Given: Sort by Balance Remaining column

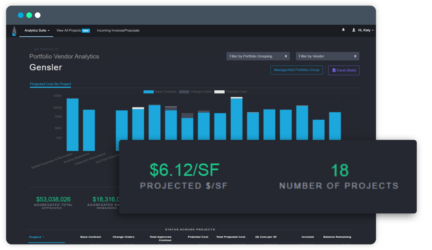Looking at the screenshot, I should pos(337,237).
